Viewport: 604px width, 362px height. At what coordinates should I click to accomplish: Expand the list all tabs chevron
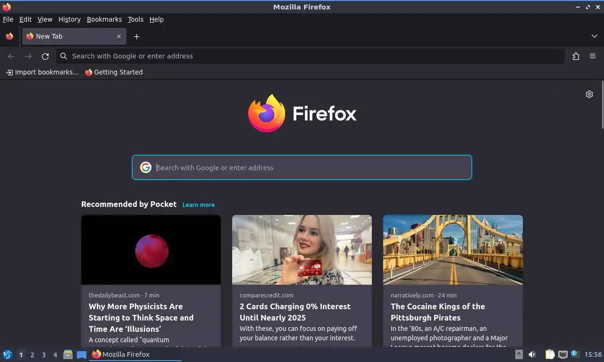point(595,36)
